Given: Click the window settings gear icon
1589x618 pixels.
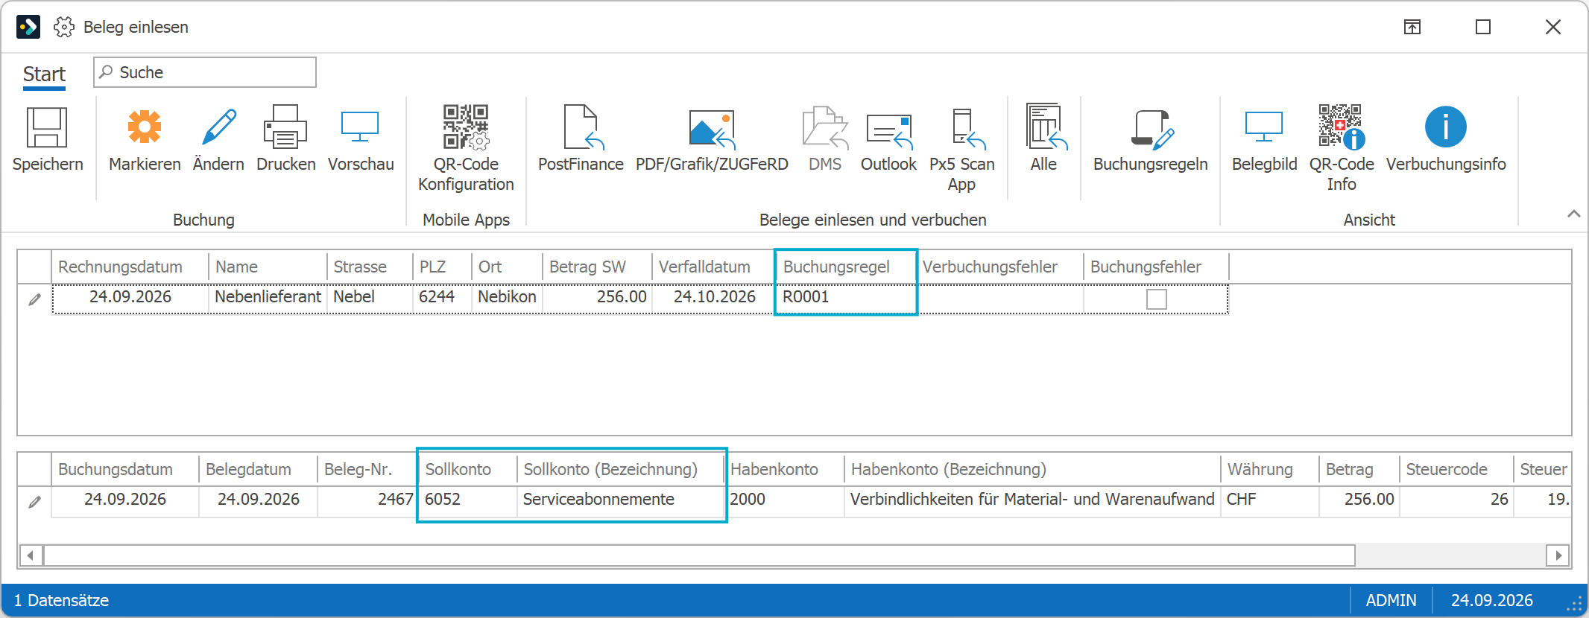Looking at the screenshot, I should [64, 28].
